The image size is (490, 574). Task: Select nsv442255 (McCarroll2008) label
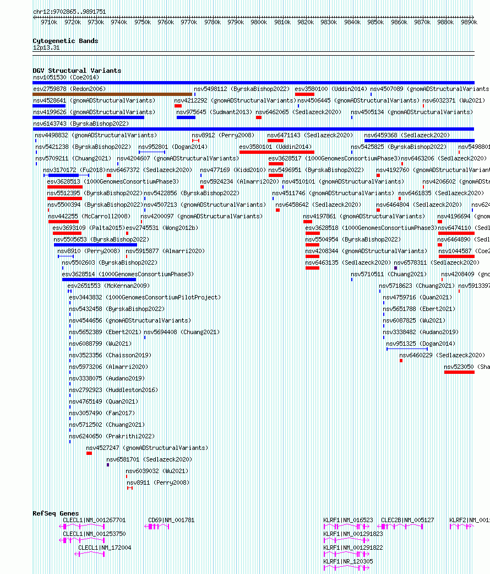tap(89, 216)
